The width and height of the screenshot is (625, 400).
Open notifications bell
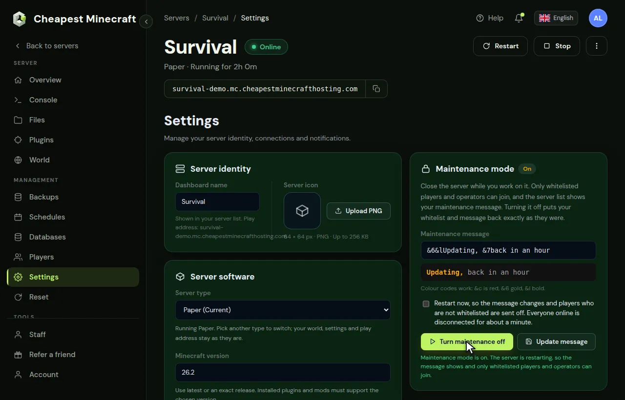pos(519,18)
